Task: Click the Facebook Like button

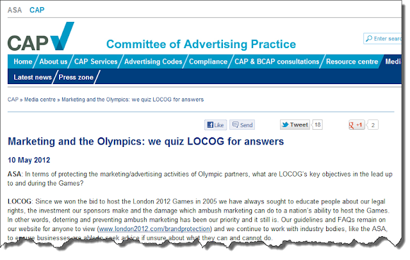Action: 215,125
